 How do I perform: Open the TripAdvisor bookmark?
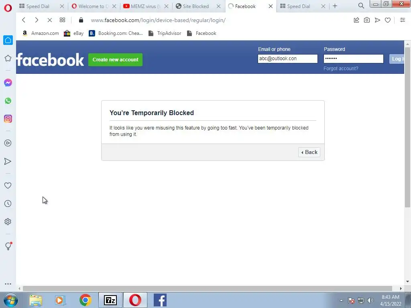[x=165, y=33]
